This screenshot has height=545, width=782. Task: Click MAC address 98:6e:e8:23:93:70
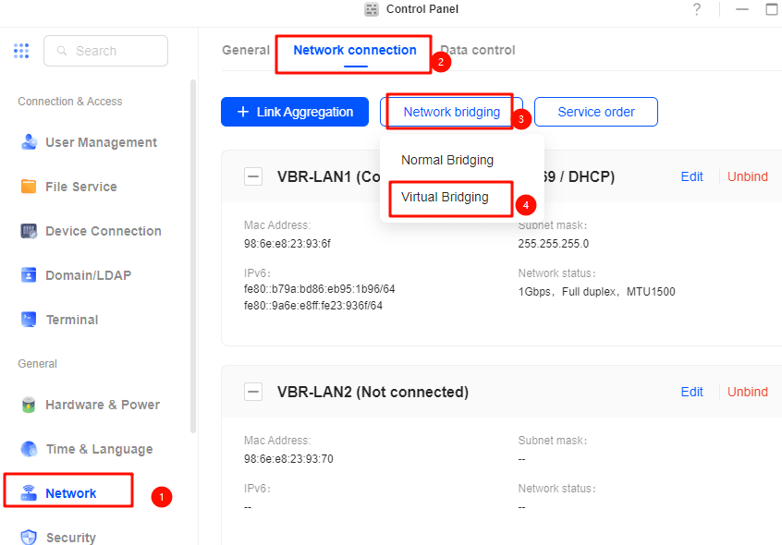(x=288, y=459)
